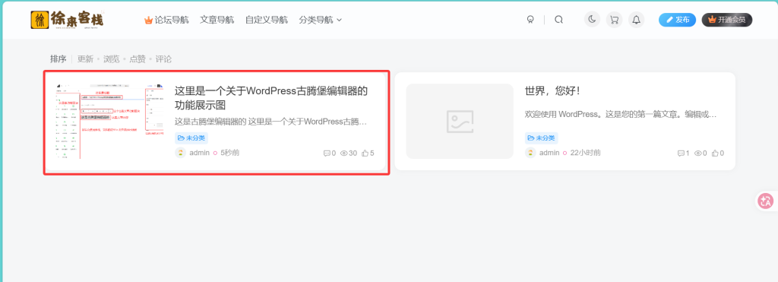Open 分类导航 menu item
This screenshot has width=778, height=282.
point(316,20)
